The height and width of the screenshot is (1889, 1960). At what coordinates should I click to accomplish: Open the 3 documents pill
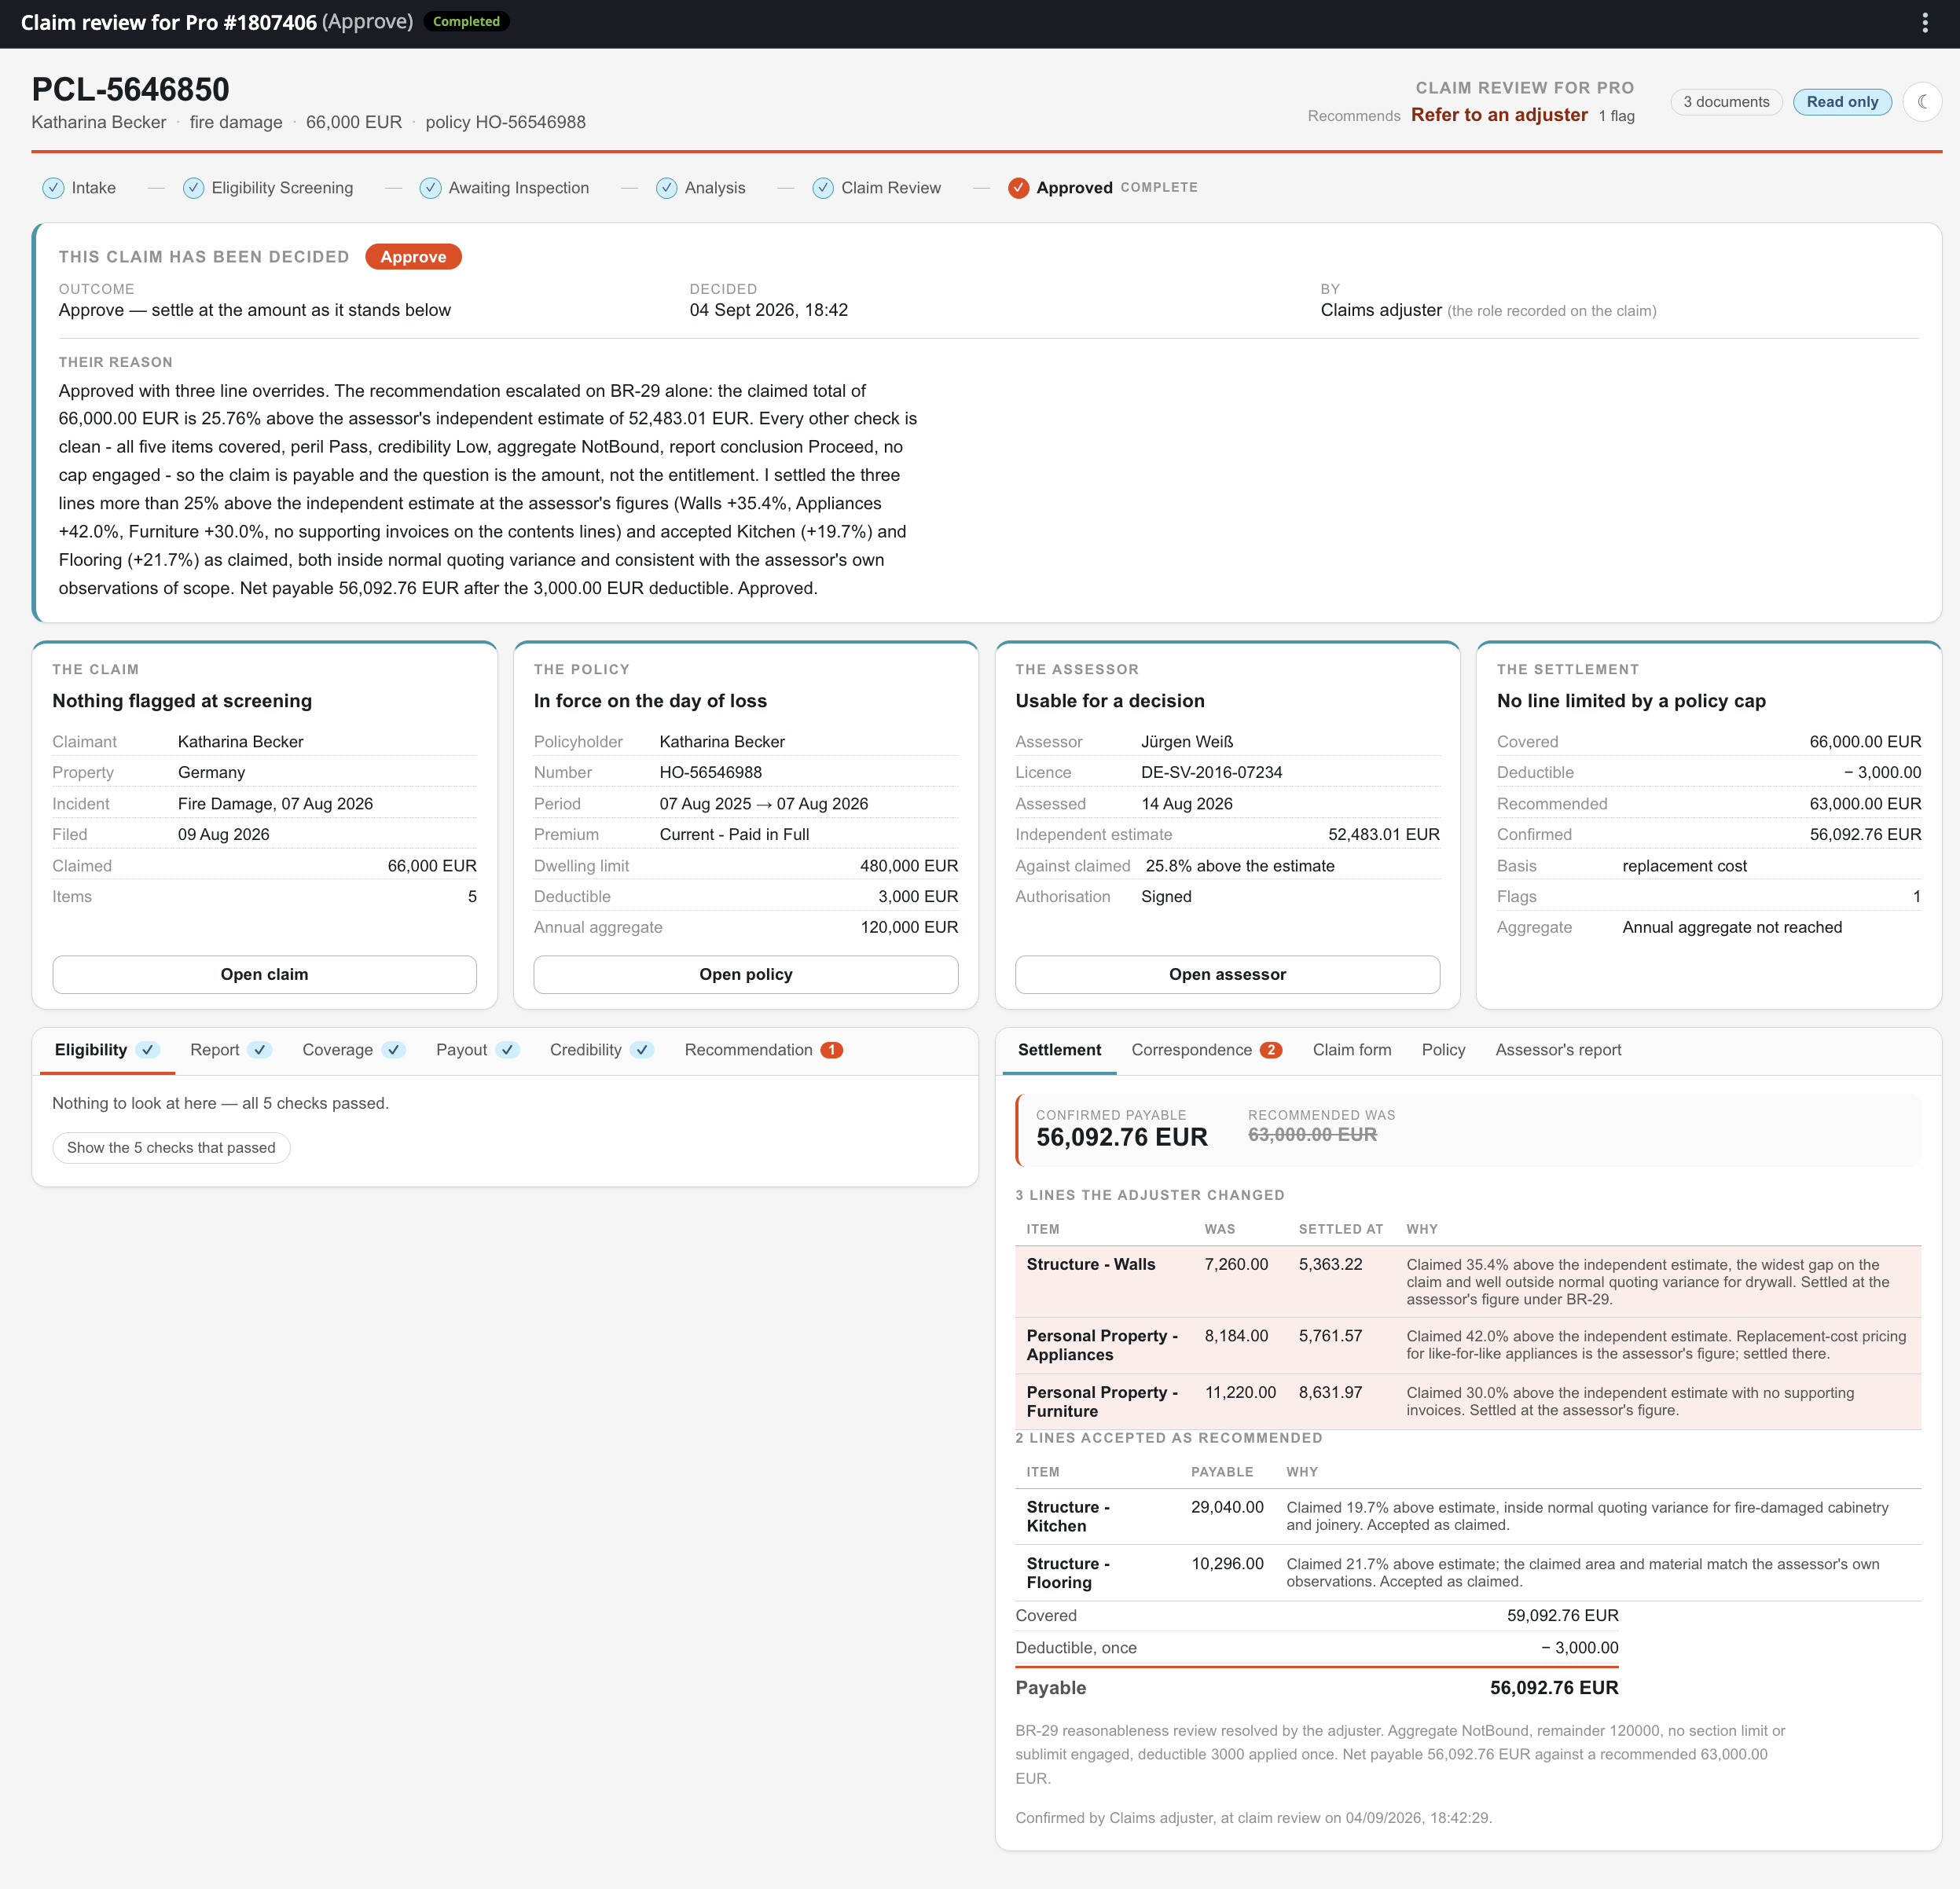tap(1726, 102)
